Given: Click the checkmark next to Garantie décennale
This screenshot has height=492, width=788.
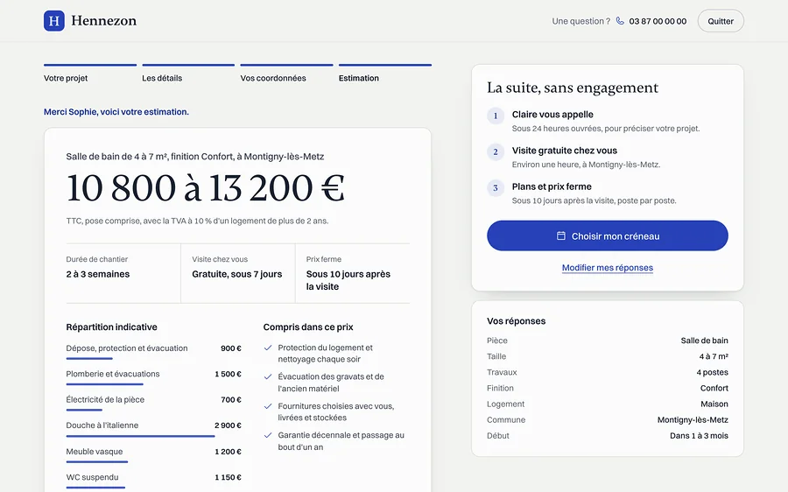Looking at the screenshot, I should tap(268, 435).
